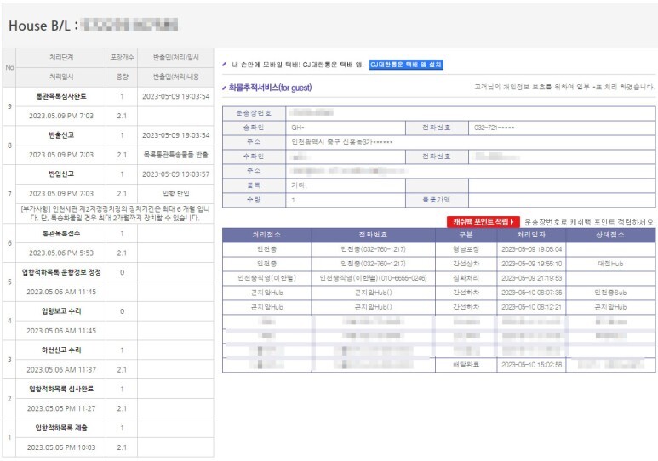This screenshot has width=658, height=461.
Task: Click timestamp 2023-05-09 21:19:53
Action: tap(531, 278)
